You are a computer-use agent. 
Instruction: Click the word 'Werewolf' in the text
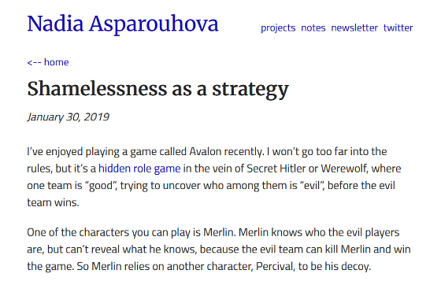click(x=343, y=168)
